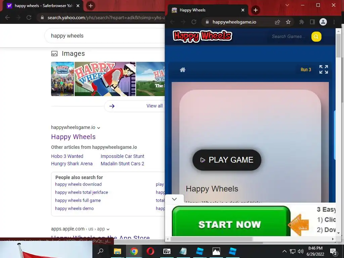Open Chrome three-dot menu in front window
344x258 pixels.
point(334,22)
